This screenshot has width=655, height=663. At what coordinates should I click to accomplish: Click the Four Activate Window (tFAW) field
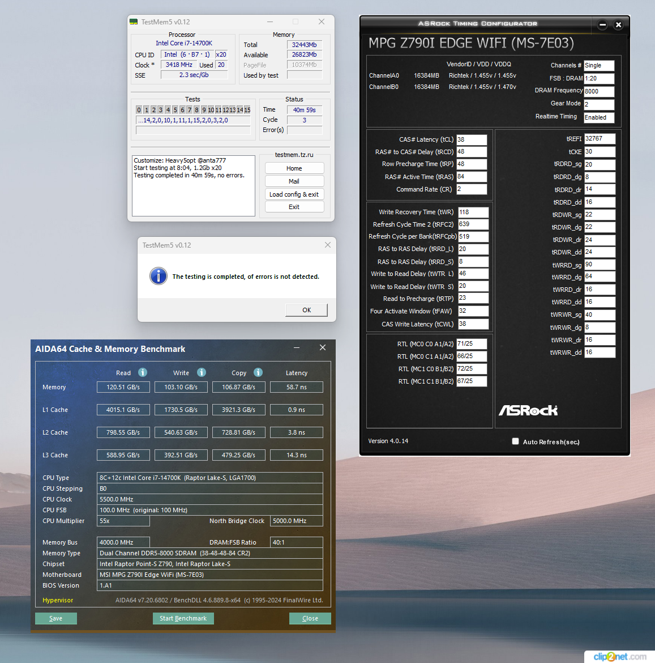(473, 311)
